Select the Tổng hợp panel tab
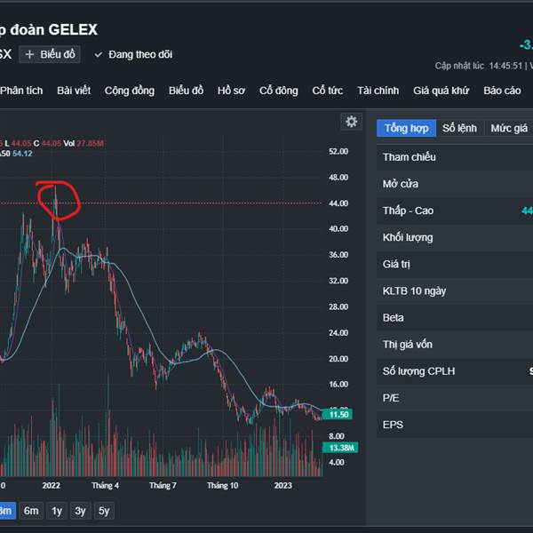This screenshot has height=533, width=533. click(406, 128)
